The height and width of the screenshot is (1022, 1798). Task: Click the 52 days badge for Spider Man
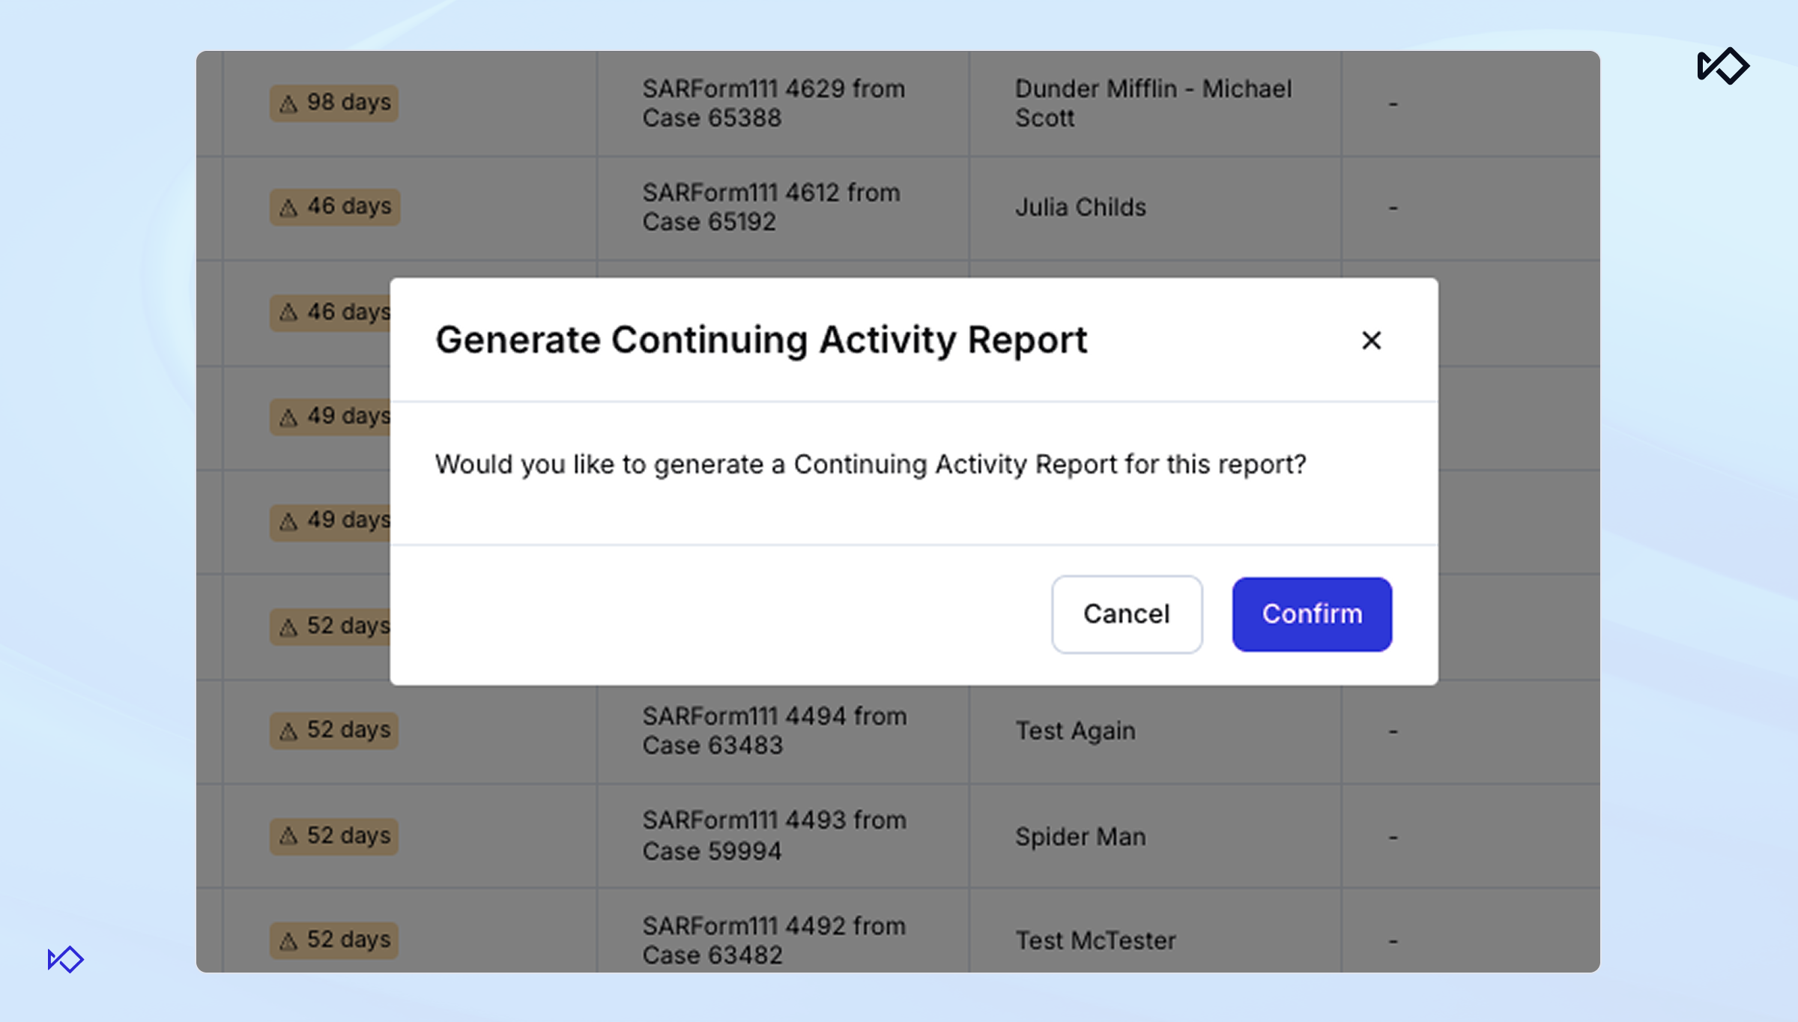[334, 835]
